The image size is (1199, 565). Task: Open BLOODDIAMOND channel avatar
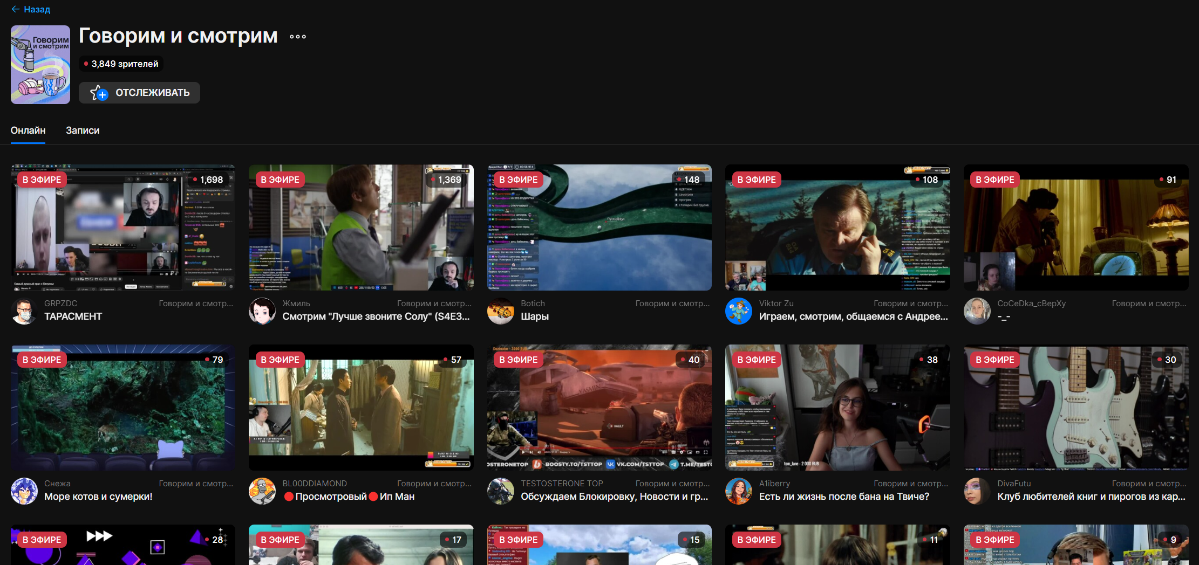[262, 491]
